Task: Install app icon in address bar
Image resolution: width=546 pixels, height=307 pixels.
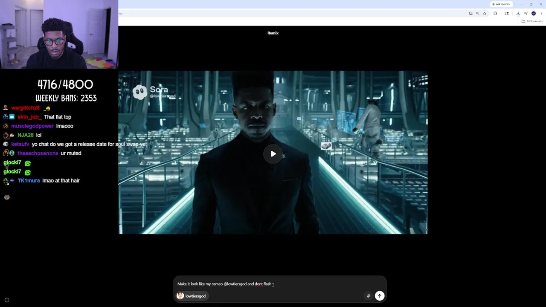Action: pos(470,14)
